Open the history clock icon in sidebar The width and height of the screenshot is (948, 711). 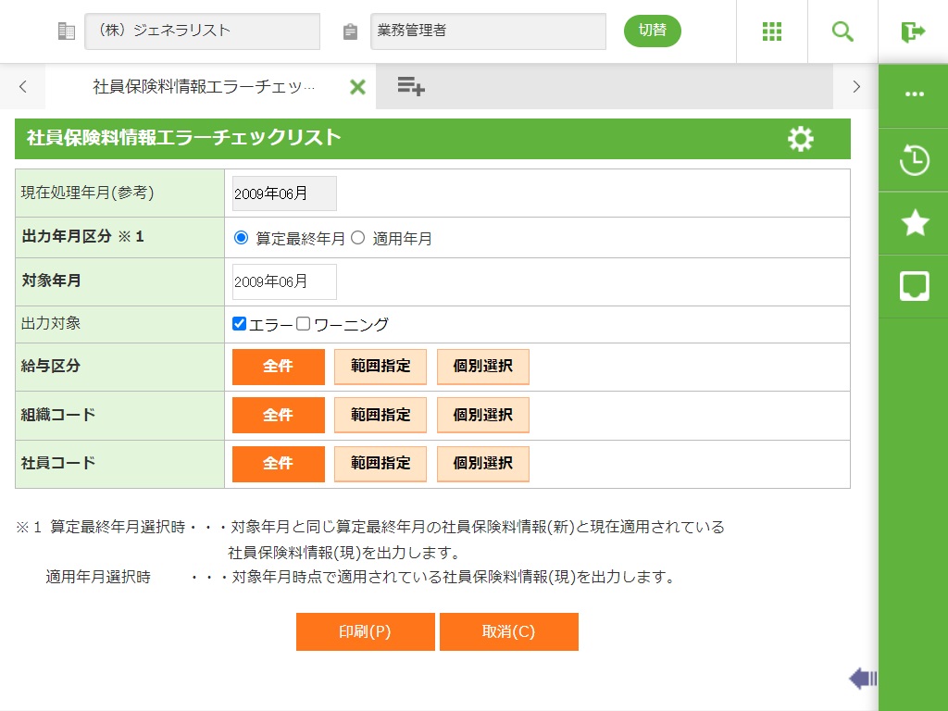pyautogui.click(x=914, y=160)
